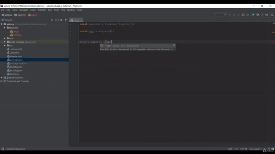This screenshot has width=275, height=154.
Task: Open the File menu
Action: coord(3,10)
